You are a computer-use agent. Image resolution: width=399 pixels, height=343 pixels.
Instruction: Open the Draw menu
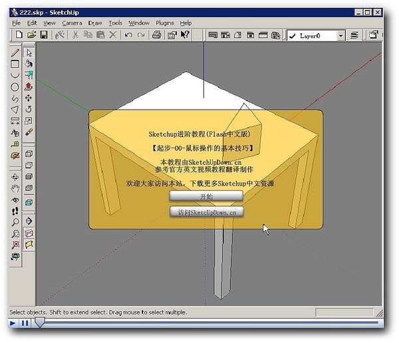(x=95, y=23)
